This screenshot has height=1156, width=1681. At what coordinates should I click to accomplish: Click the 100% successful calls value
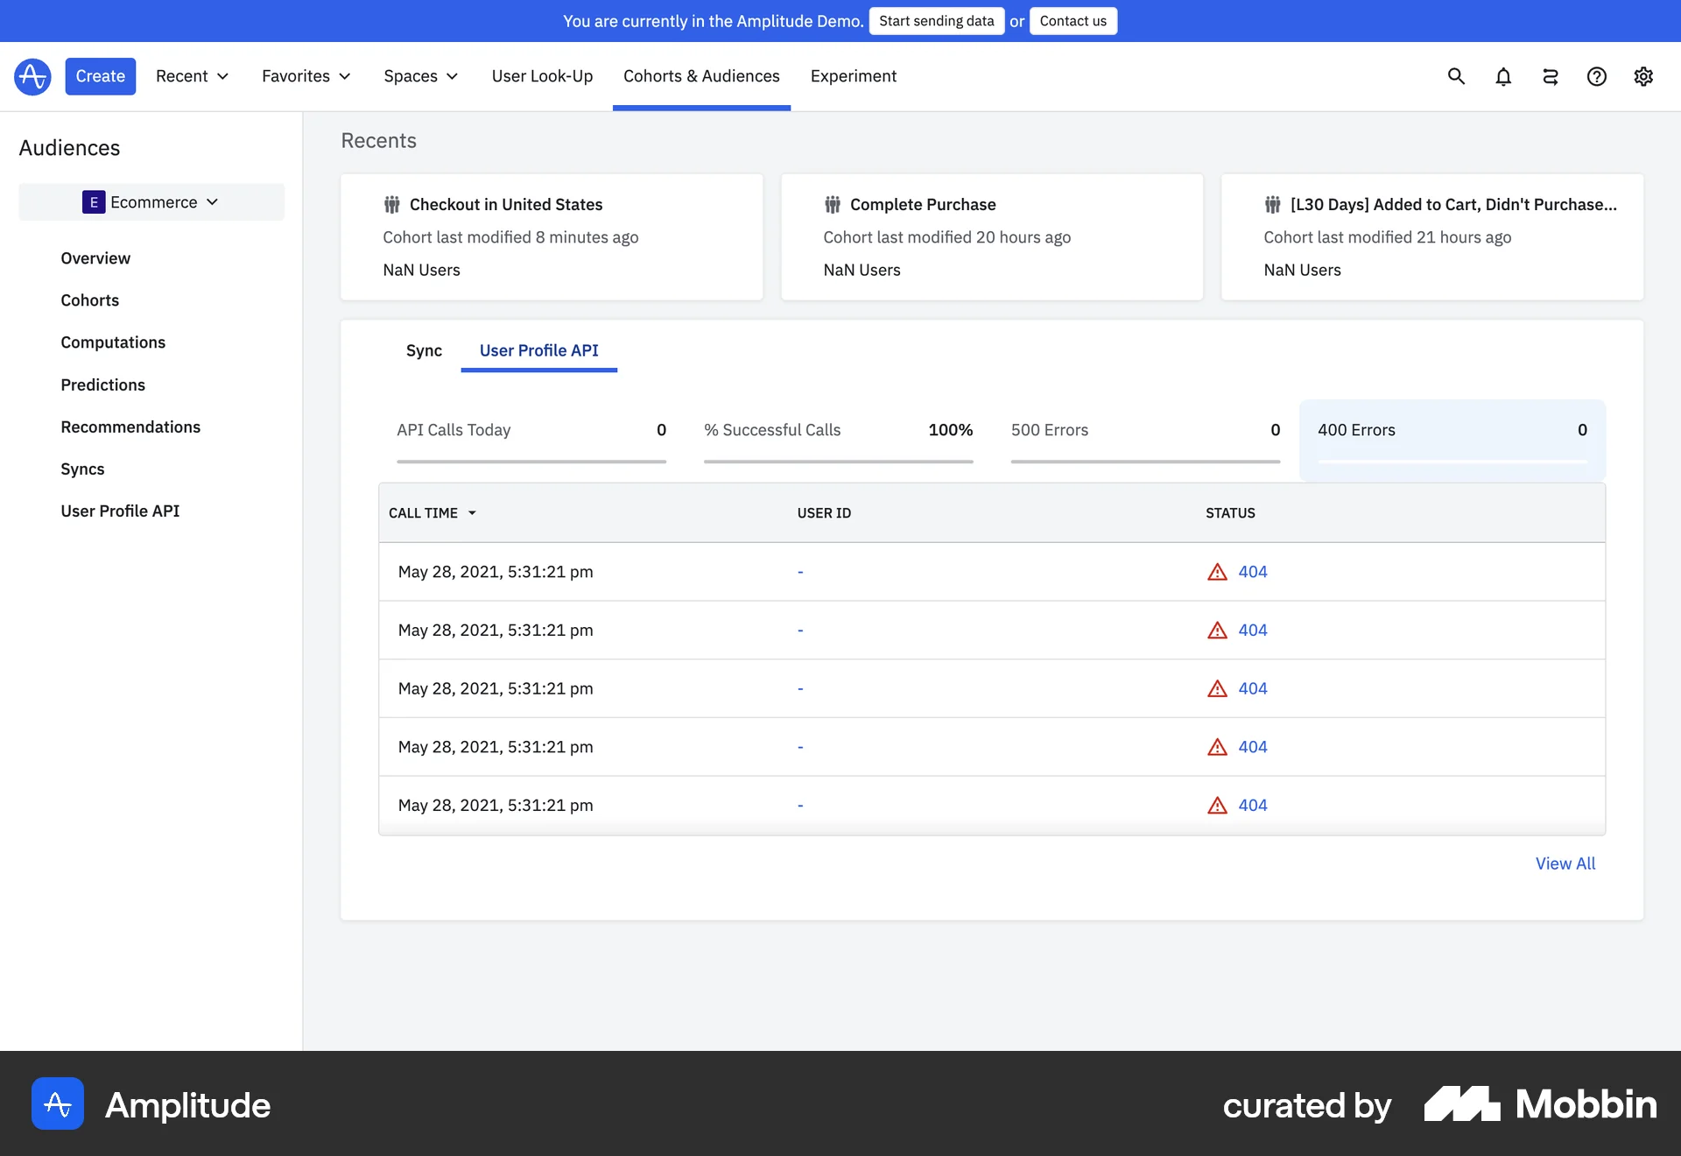951,430
